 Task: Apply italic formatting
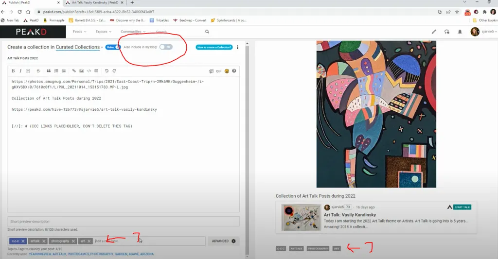20,71
